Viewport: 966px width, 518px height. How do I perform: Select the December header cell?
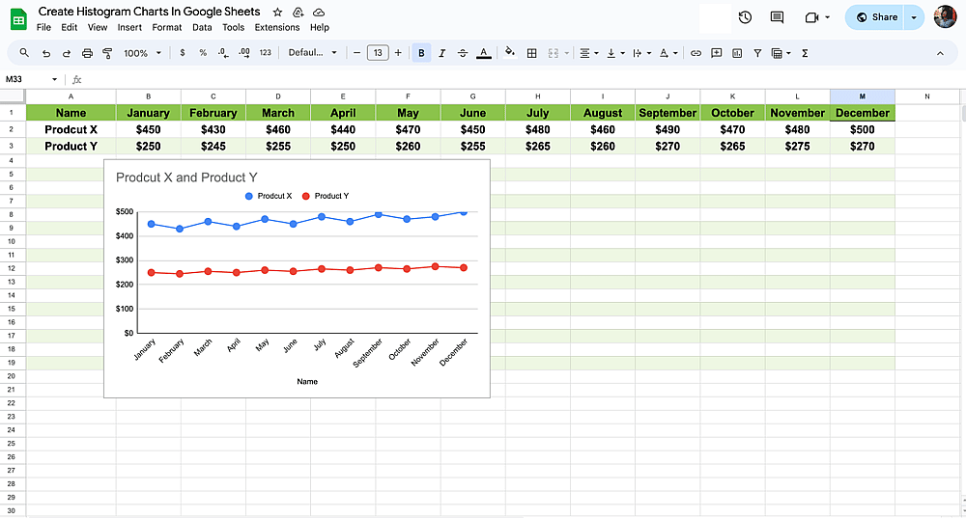click(x=862, y=113)
